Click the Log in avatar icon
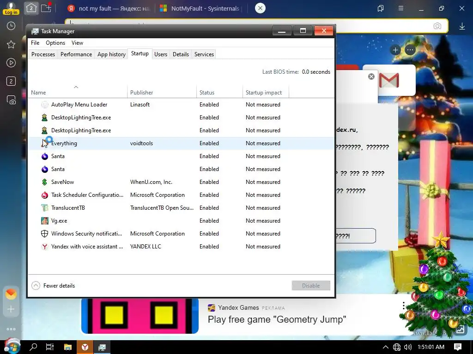Screen dimensions: 473x354 point(11,8)
